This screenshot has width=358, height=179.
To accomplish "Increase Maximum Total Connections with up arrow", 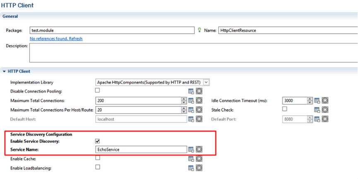I will (x=184, y=99).
